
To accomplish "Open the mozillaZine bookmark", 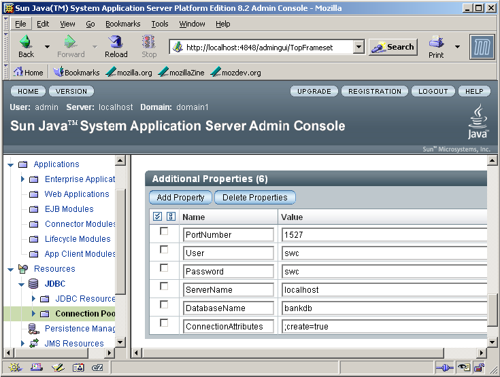I will click(x=181, y=72).
